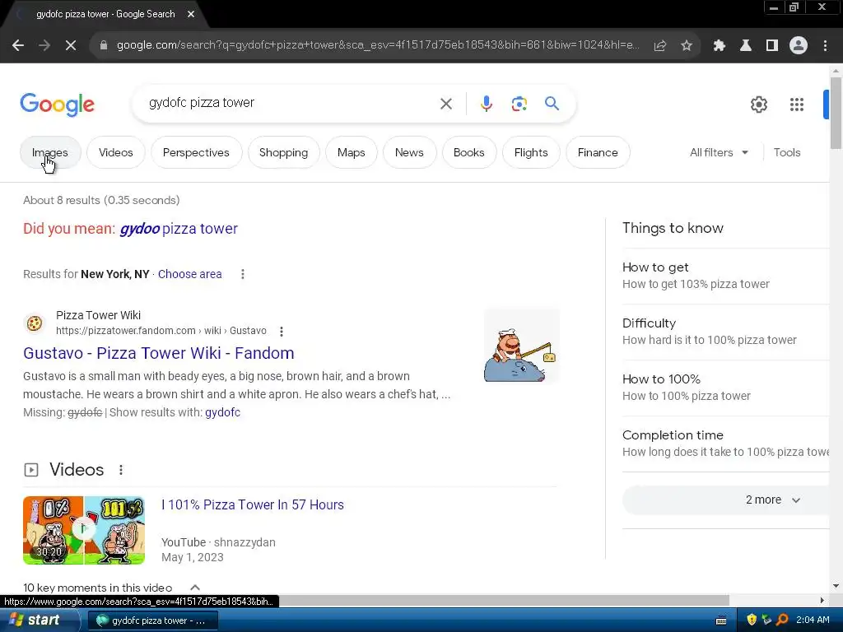Click the vertical scrollbar thumb

[836, 113]
